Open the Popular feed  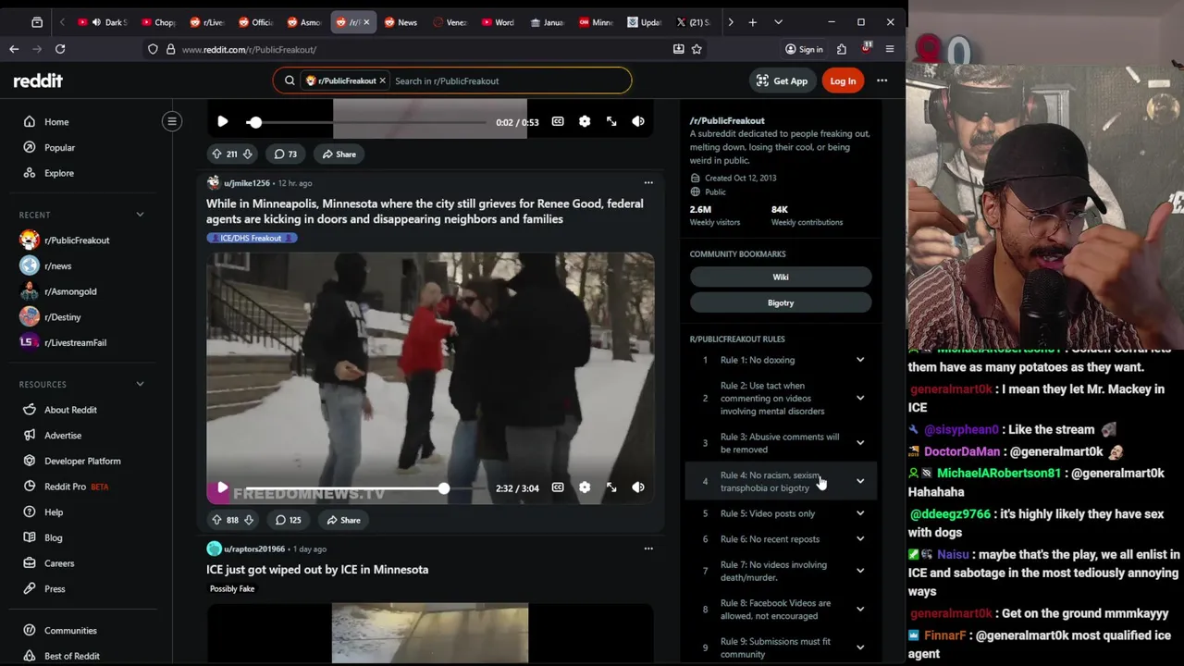pyautogui.click(x=59, y=147)
